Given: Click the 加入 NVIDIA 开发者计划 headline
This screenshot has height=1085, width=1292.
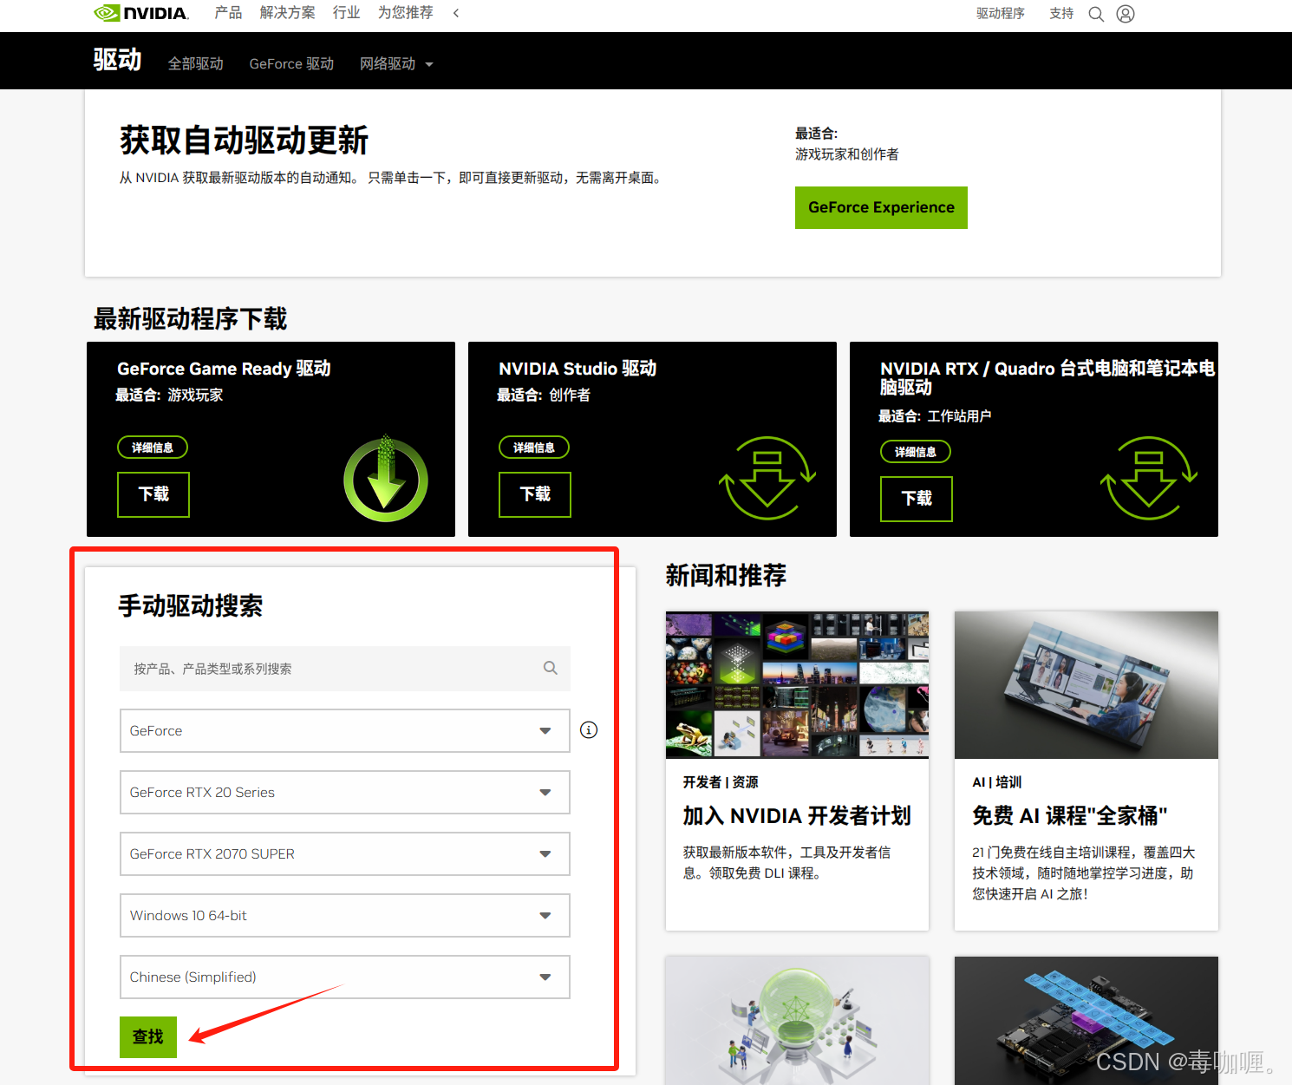Looking at the screenshot, I should click(x=797, y=815).
